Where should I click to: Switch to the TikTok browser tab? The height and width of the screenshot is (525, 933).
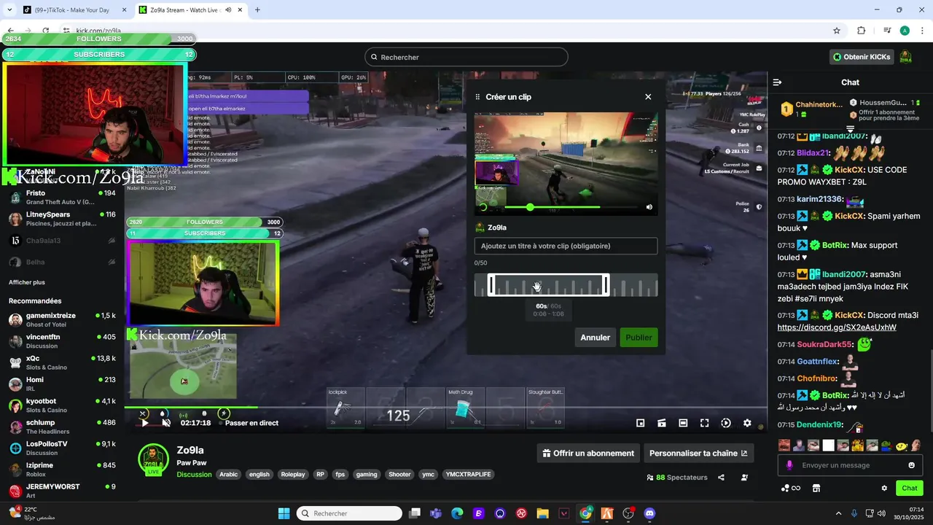click(x=71, y=10)
